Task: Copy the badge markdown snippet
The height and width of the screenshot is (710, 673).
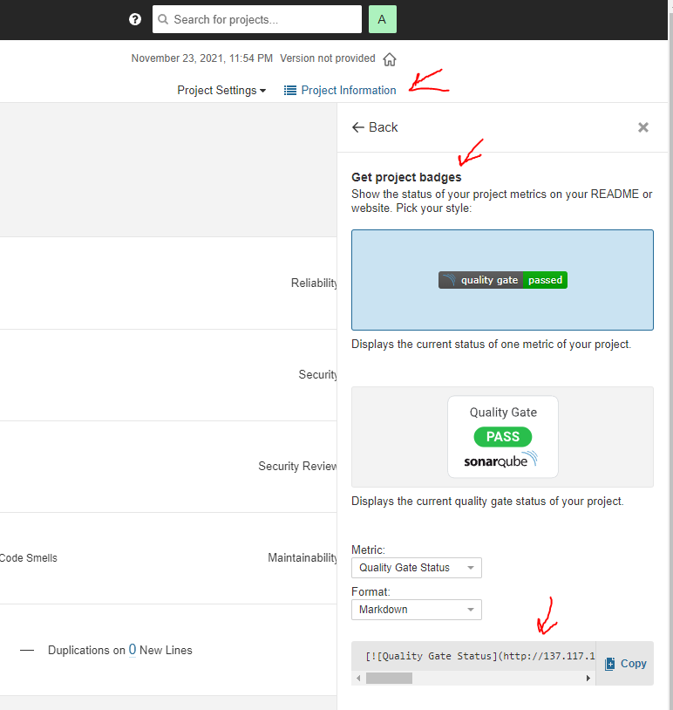Action: [x=625, y=664]
